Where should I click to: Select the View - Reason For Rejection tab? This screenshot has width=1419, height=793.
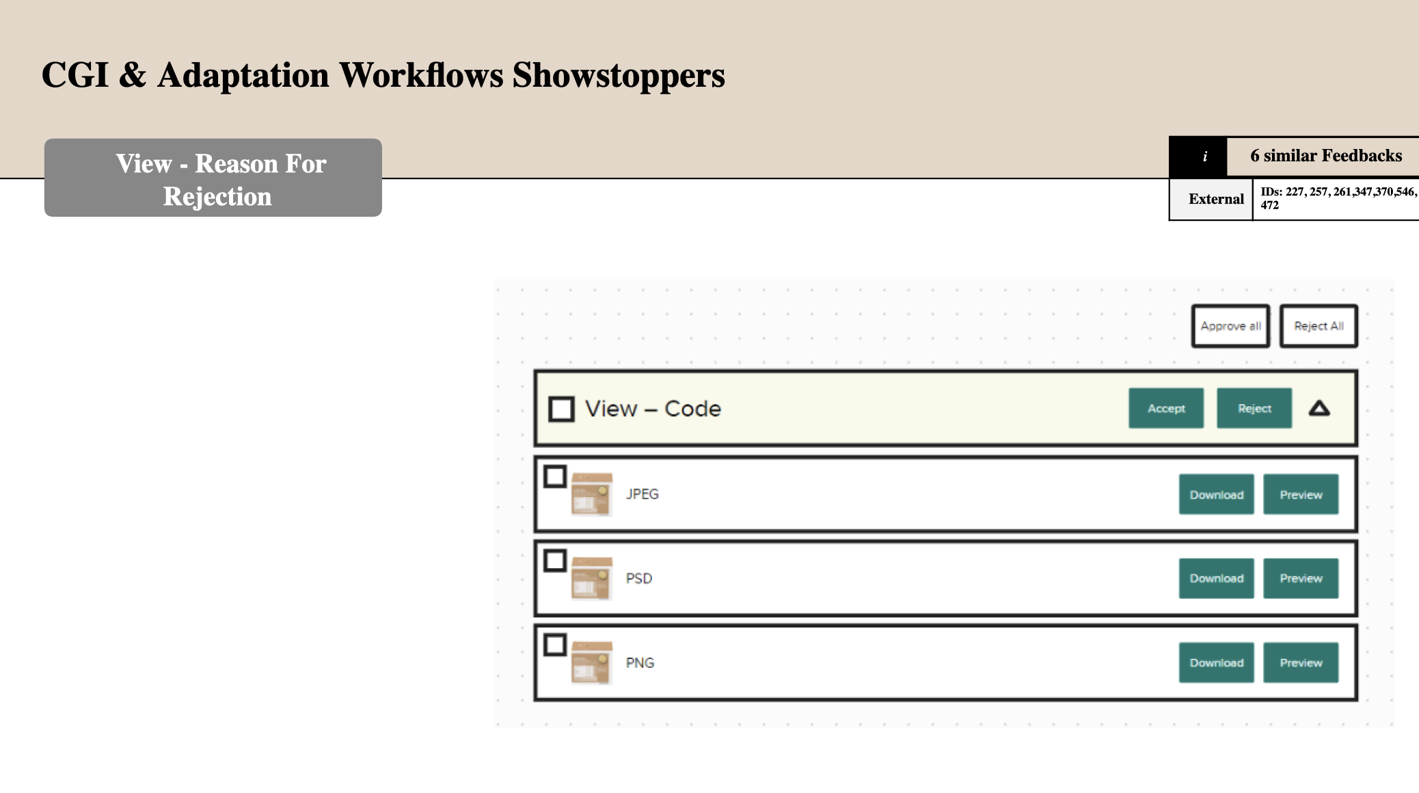tap(213, 178)
